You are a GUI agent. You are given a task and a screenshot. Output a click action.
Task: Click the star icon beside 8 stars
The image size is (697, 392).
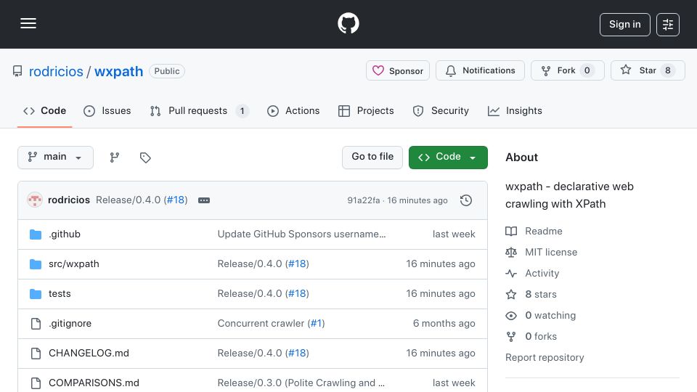click(511, 294)
